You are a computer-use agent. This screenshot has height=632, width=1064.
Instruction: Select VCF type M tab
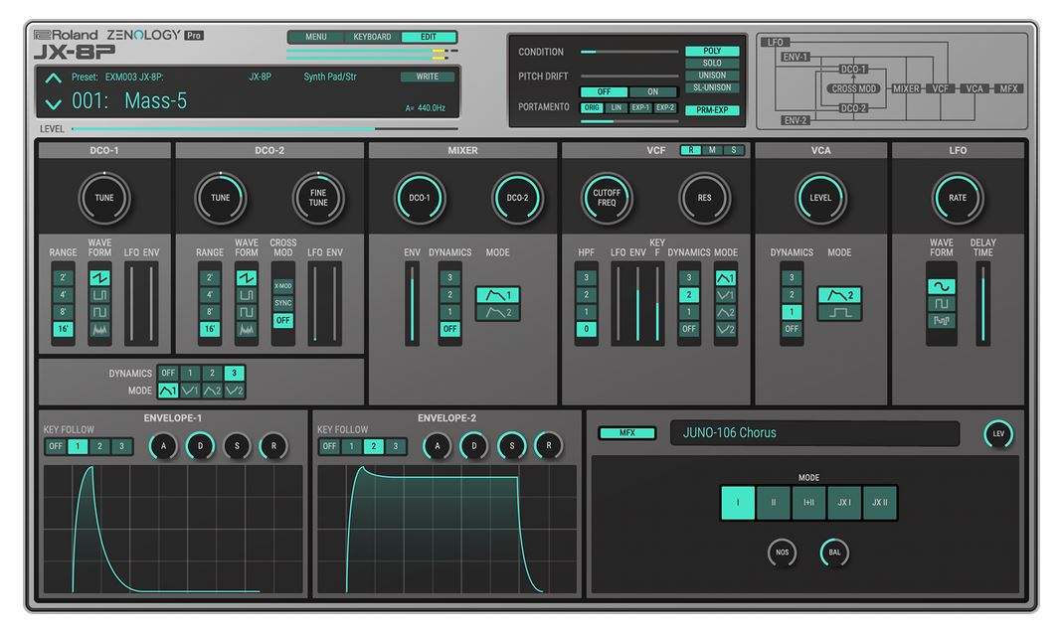coord(712,150)
